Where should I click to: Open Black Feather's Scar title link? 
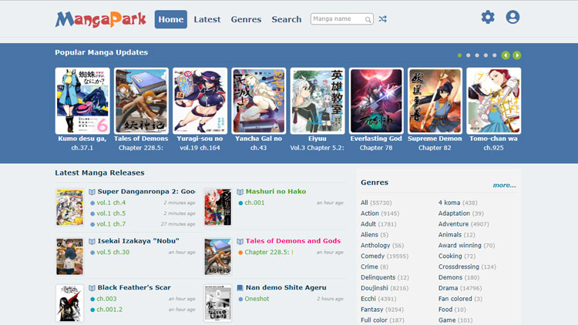[x=134, y=287]
